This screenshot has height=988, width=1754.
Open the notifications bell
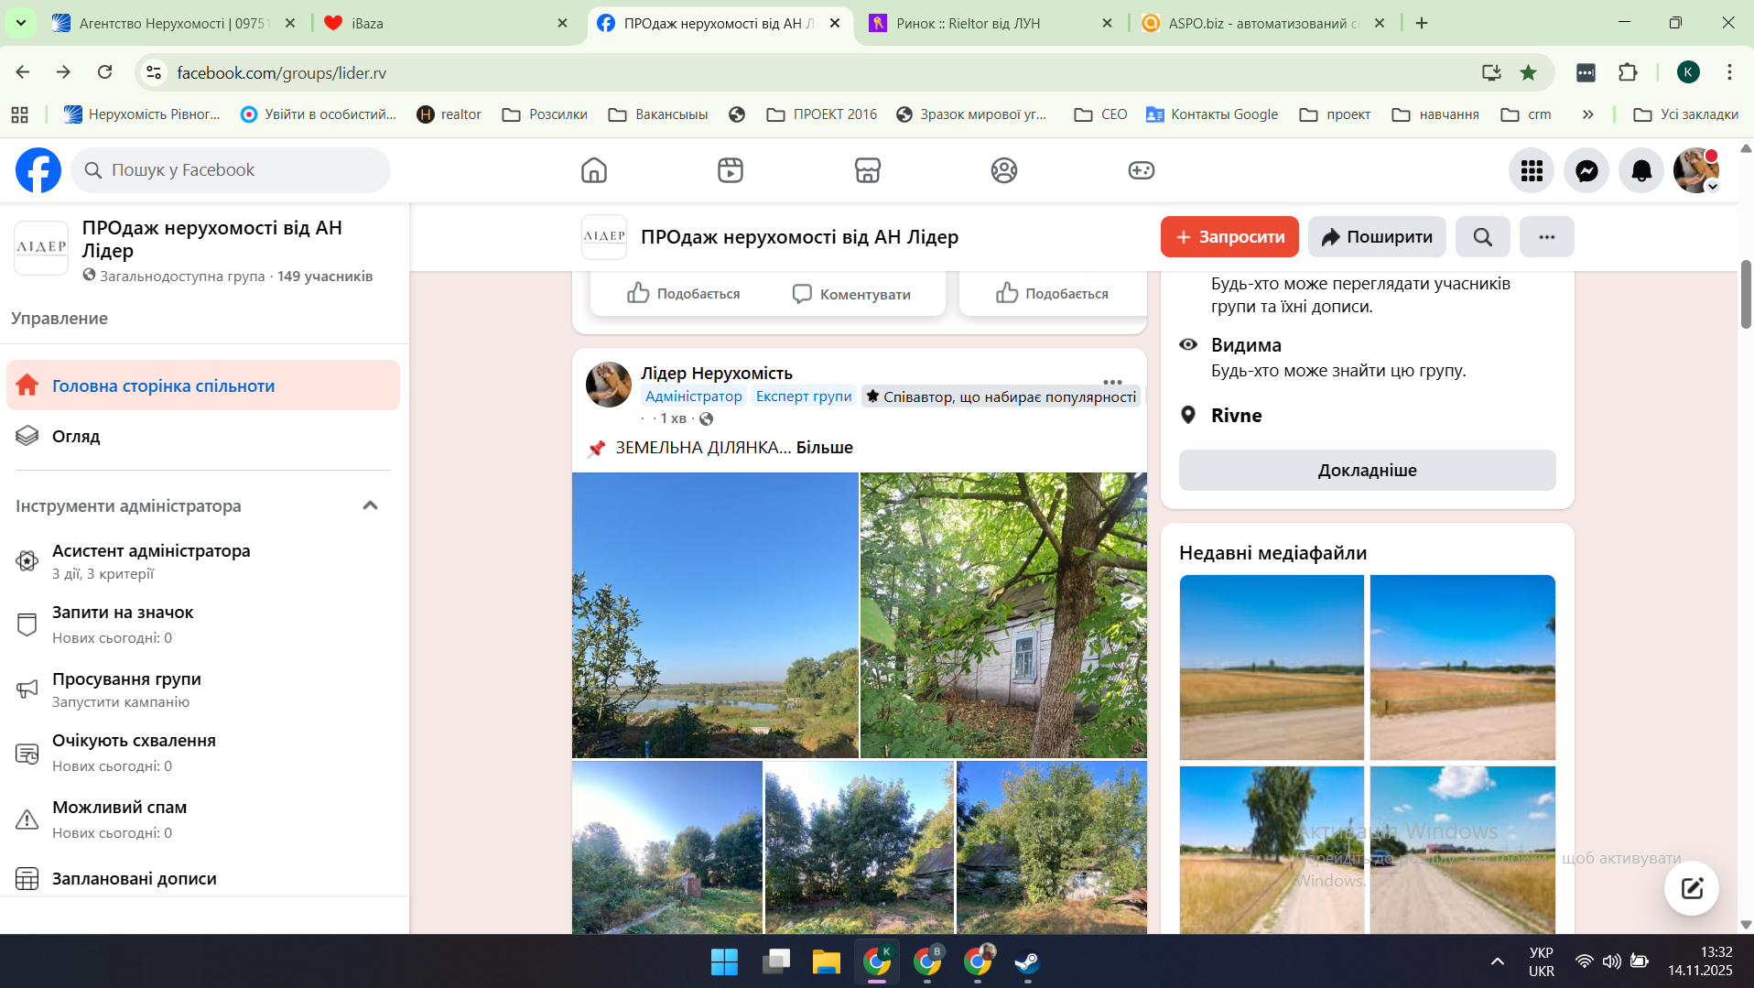pos(1641,170)
